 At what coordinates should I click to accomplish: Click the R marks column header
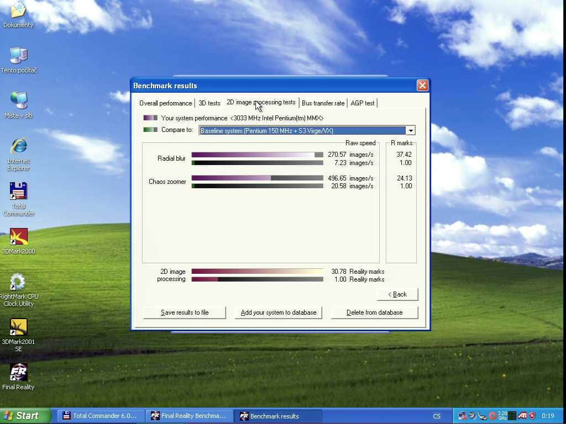click(401, 143)
